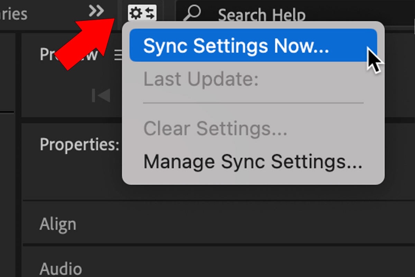Switch to the Libraries workspace tab

[13, 14]
